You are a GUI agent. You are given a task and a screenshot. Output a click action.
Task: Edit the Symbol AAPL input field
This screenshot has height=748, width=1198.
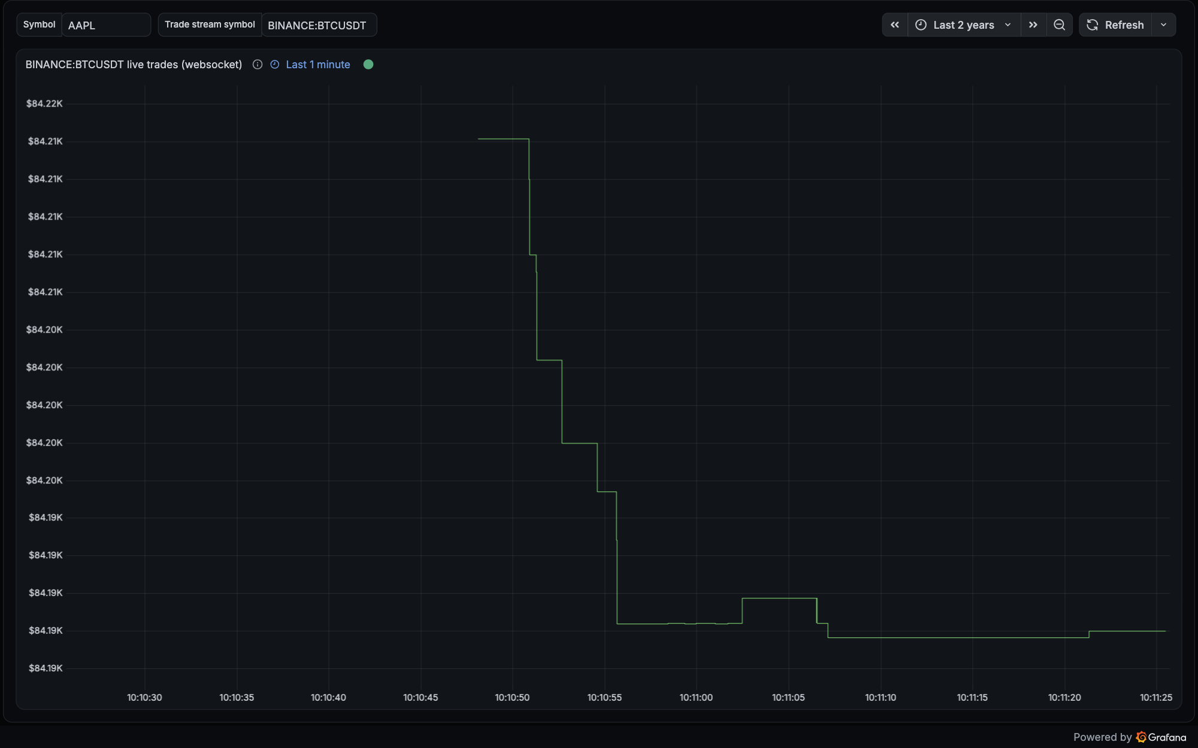[106, 25]
